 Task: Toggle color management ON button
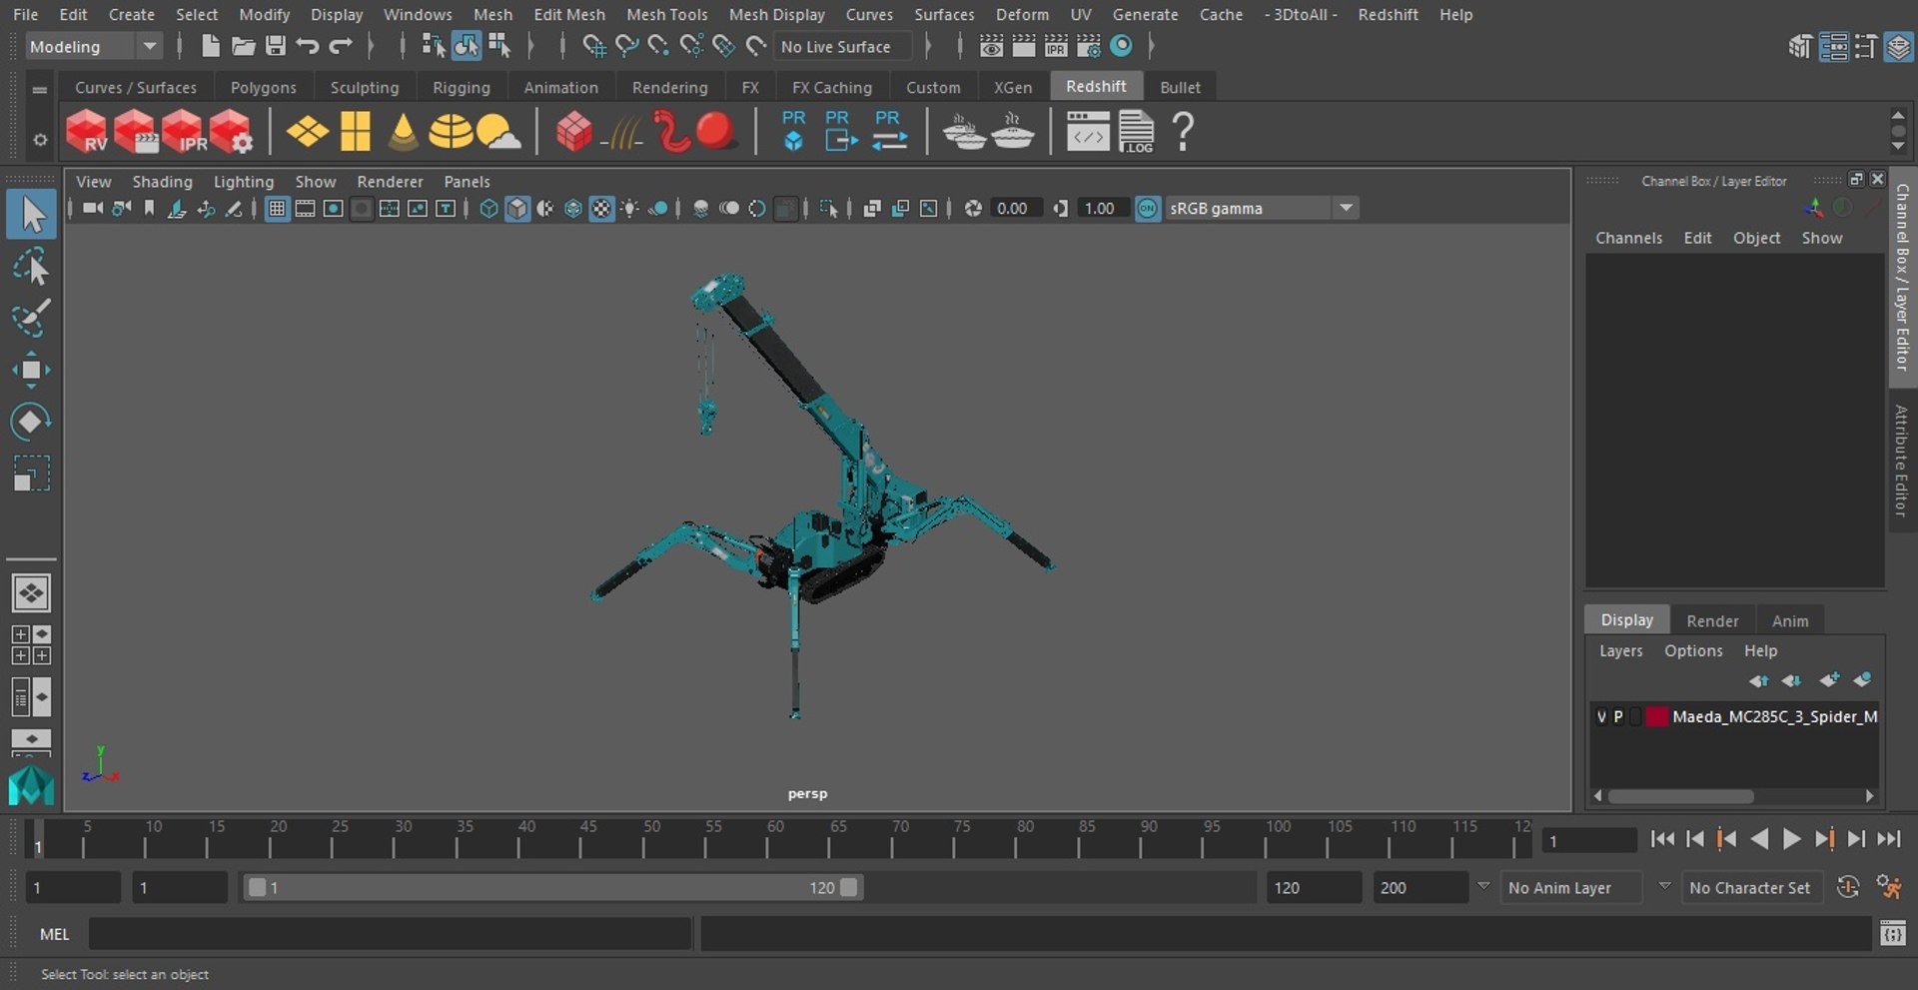[1148, 209]
